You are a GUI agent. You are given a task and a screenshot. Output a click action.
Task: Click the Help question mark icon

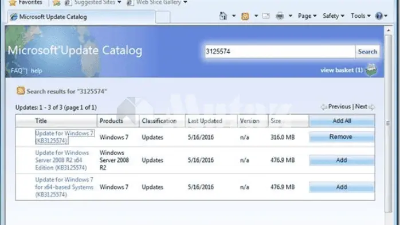coord(379,16)
